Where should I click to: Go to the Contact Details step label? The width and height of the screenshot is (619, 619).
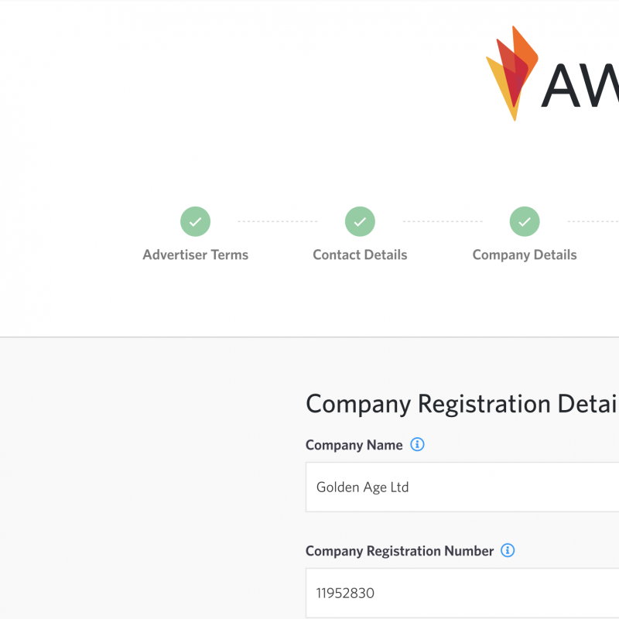coord(360,255)
